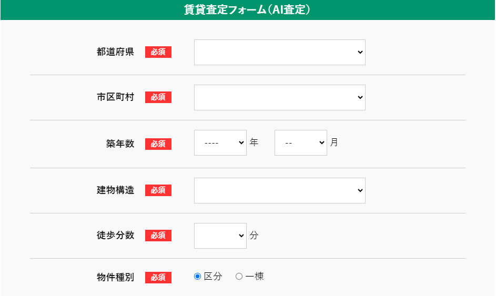The image size is (496, 296).
Task: Open the 都道府県 prefecture dropdown
Action: [280, 52]
